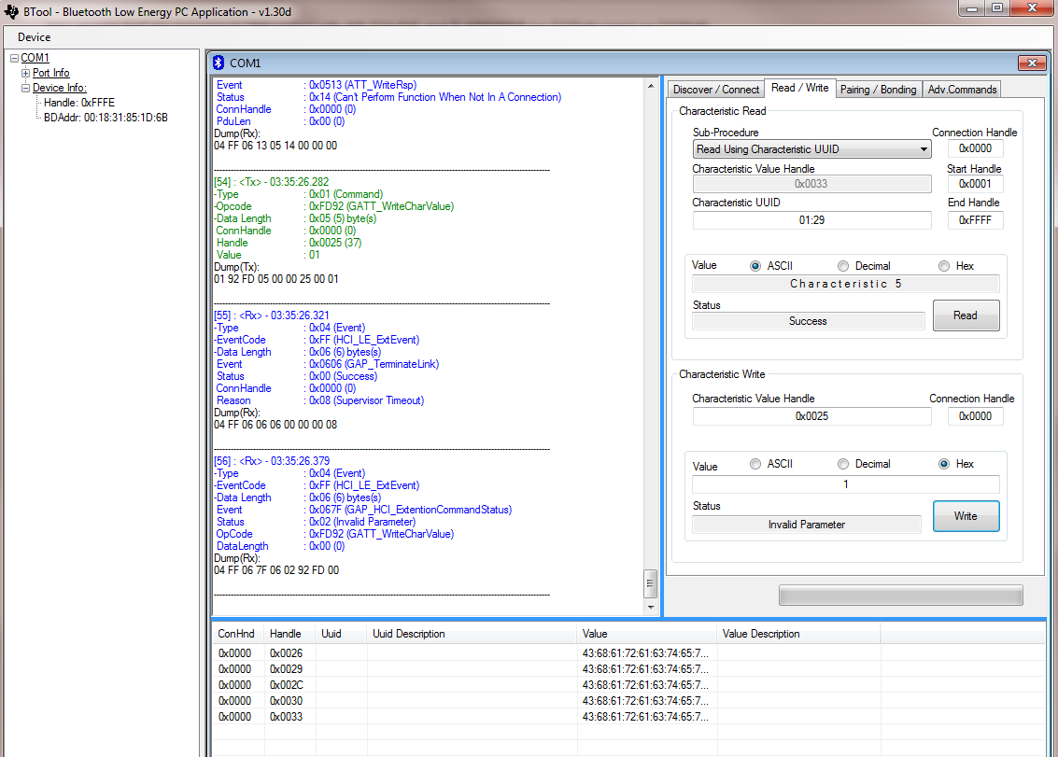The height and width of the screenshot is (757, 1058).
Task: Select the BDAddr tree entry
Action: [x=106, y=118]
